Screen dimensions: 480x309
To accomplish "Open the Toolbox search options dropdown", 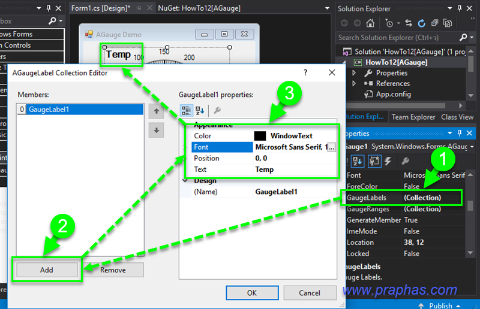I will tap(61, 21).
